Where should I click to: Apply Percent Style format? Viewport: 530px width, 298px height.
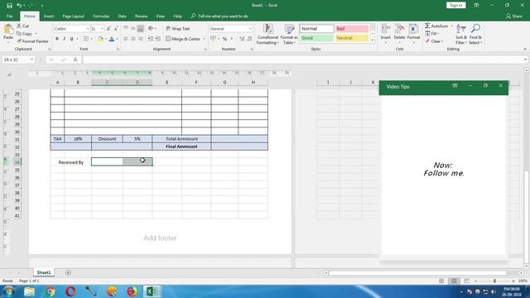click(224, 39)
